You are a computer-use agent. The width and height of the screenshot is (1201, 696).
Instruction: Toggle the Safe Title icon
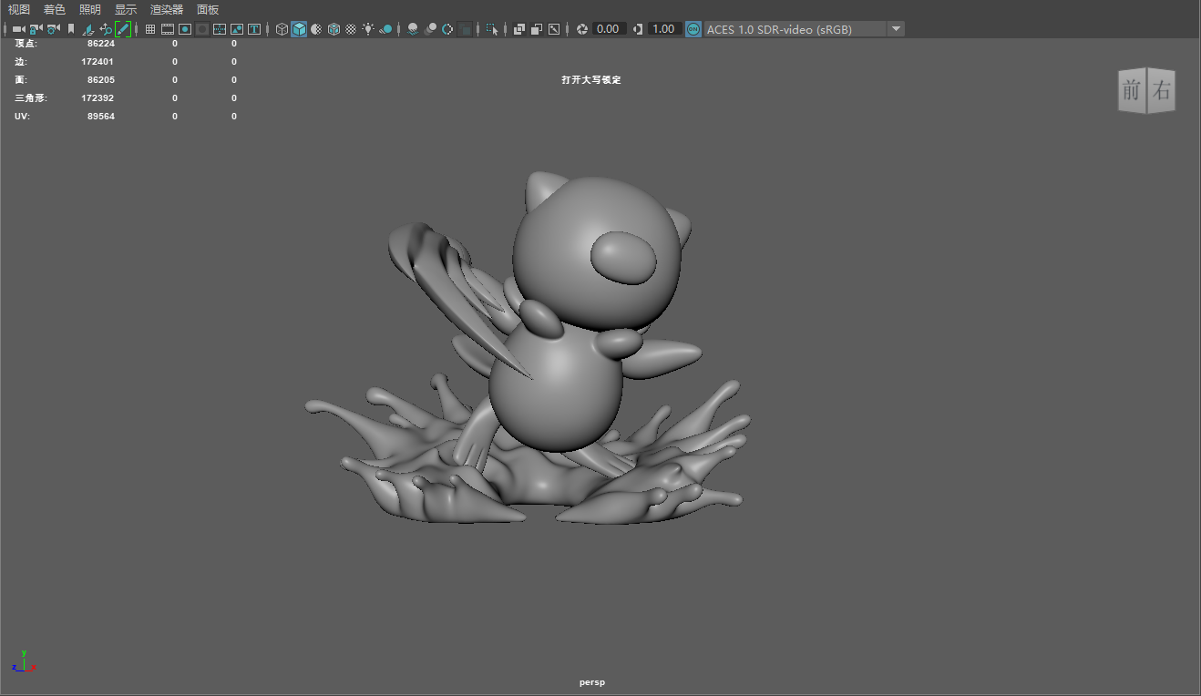[x=254, y=29]
